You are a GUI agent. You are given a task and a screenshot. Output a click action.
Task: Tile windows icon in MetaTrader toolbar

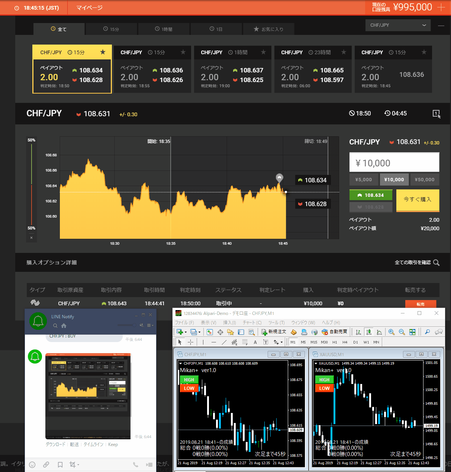coord(412,332)
